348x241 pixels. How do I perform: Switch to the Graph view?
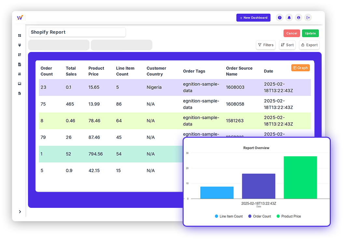click(x=300, y=68)
